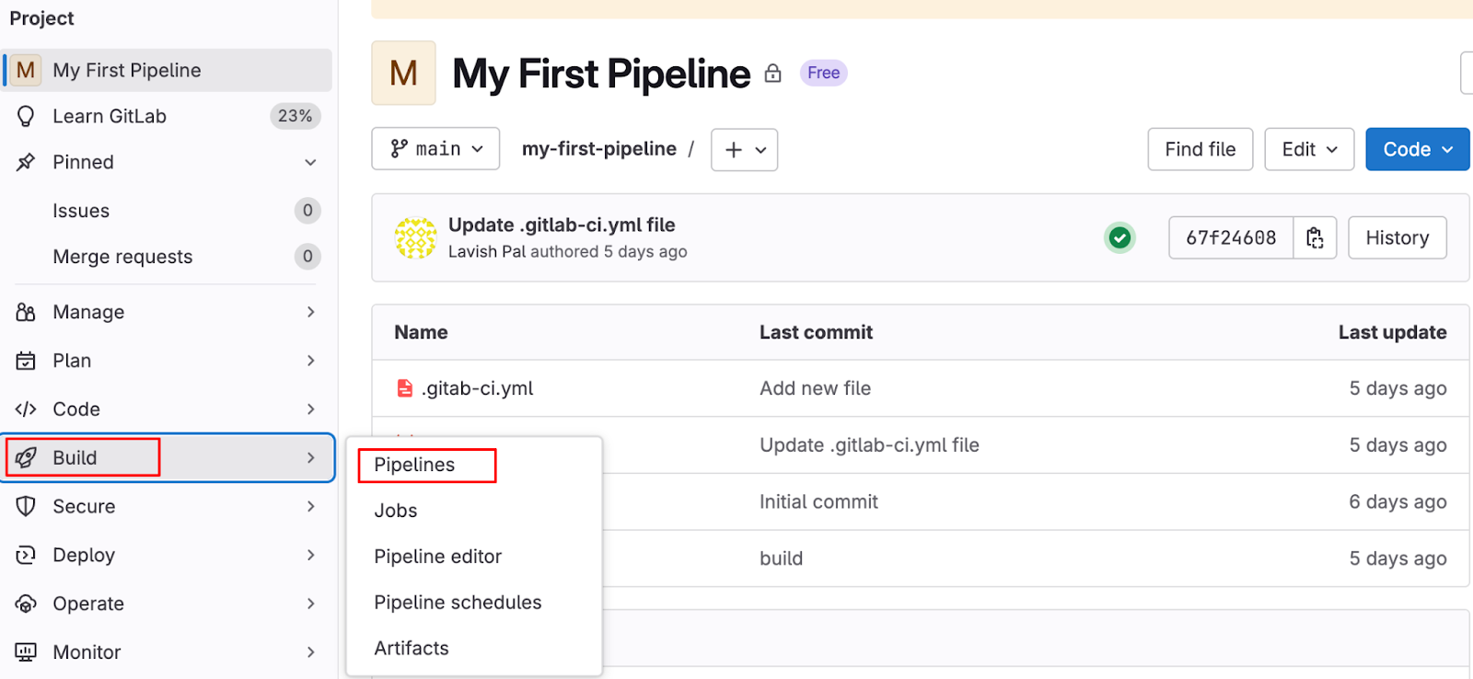Image resolution: width=1473 pixels, height=679 pixels.
Task: Expand the Plan section arrow
Action: click(311, 361)
